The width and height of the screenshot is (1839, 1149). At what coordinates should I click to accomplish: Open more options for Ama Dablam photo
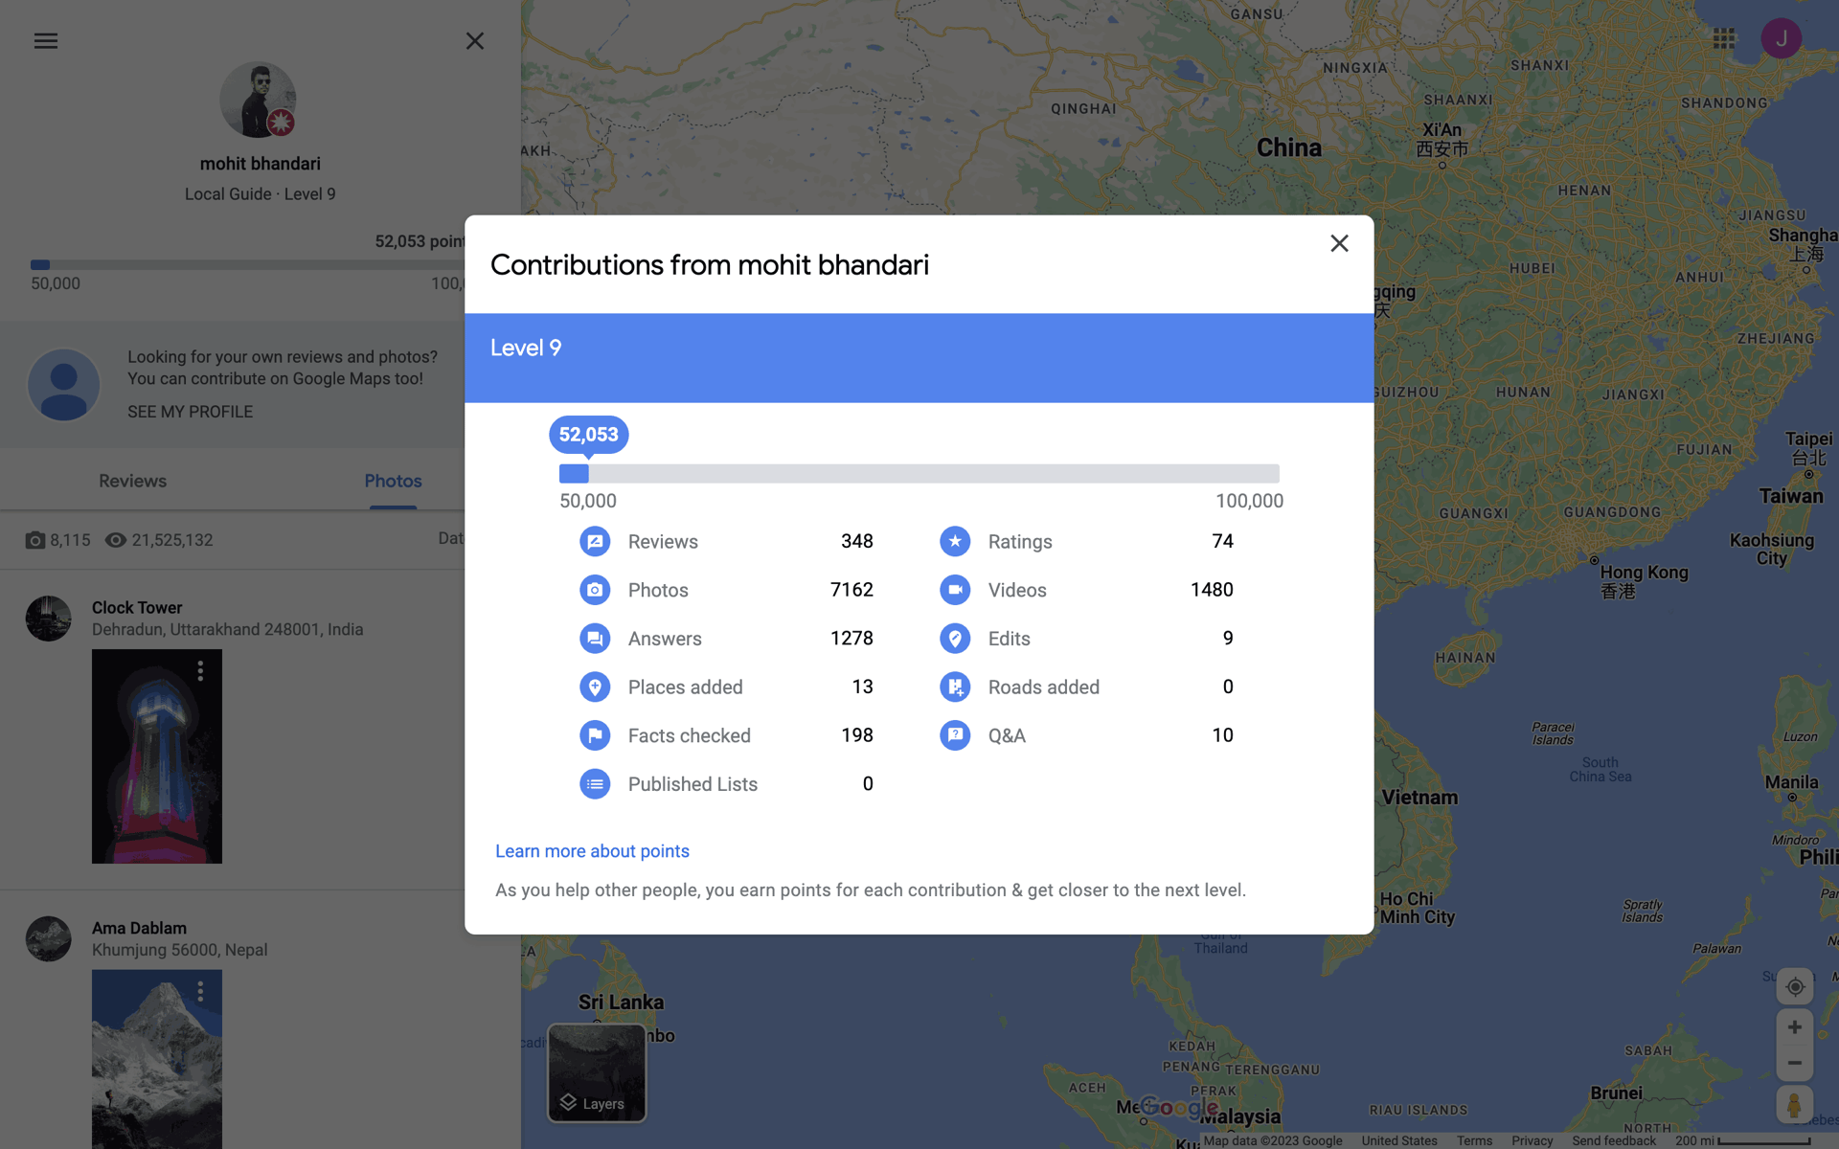click(x=200, y=992)
